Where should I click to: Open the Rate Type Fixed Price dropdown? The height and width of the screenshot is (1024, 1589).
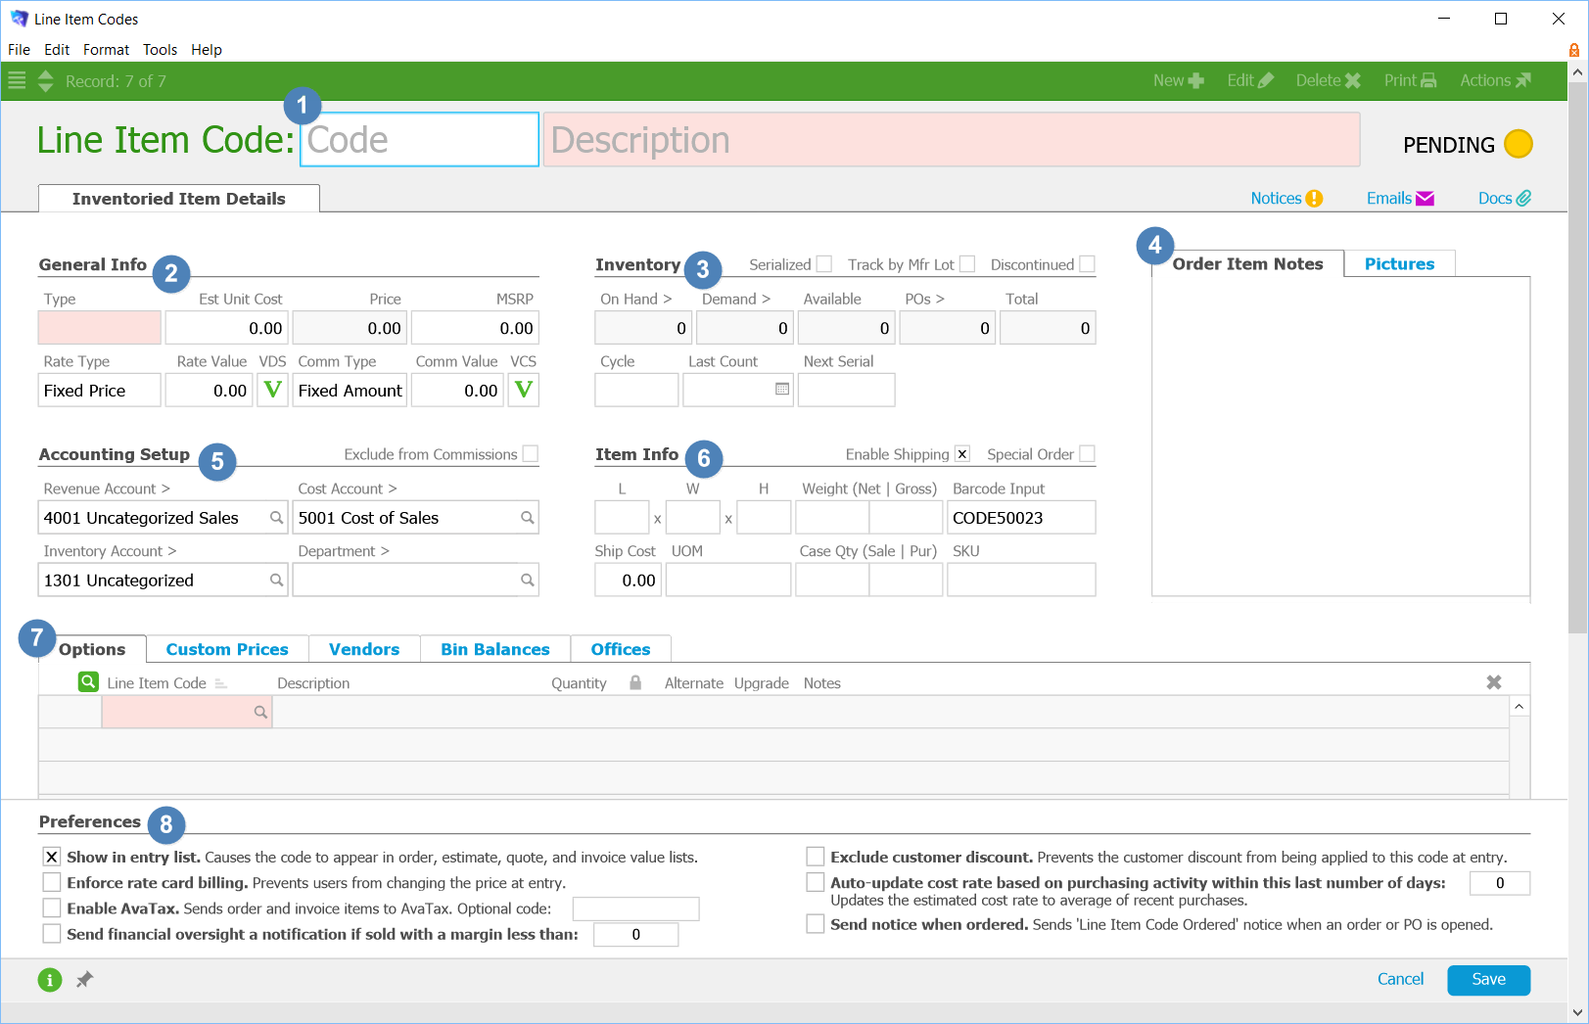[x=100, y=390]
